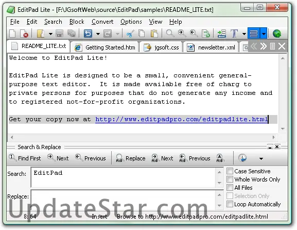Expand open file dropdown arrow
Screen dimensions: 297x230
(x=50, y=34)
